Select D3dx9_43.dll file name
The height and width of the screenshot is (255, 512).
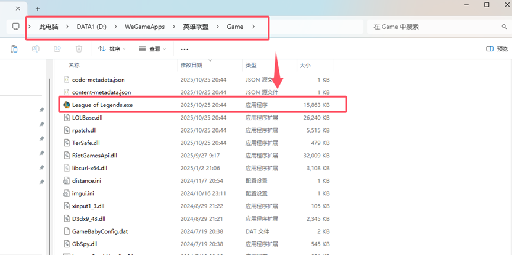coord(88,218)
